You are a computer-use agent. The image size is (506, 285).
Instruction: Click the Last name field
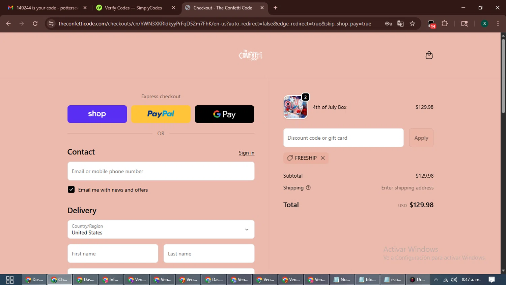pyautogui.click(x=209, y=254)
